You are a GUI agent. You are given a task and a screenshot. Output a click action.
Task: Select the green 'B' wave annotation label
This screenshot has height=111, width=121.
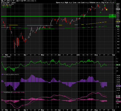[105, 5]
